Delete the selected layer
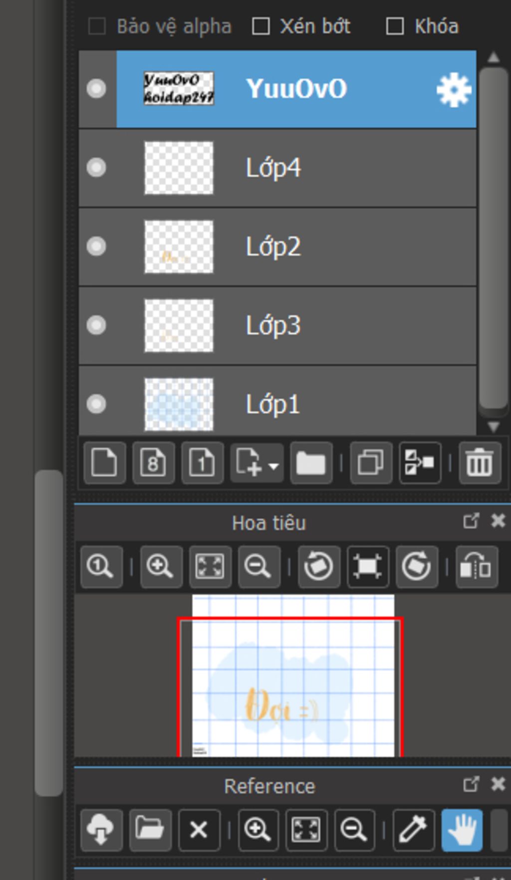 479,463
